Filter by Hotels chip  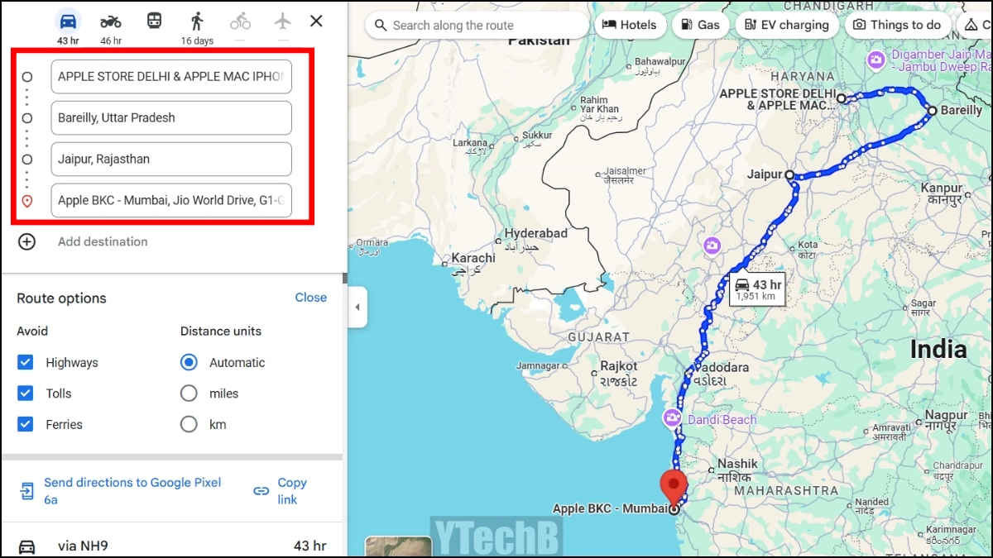pos(630,25)
